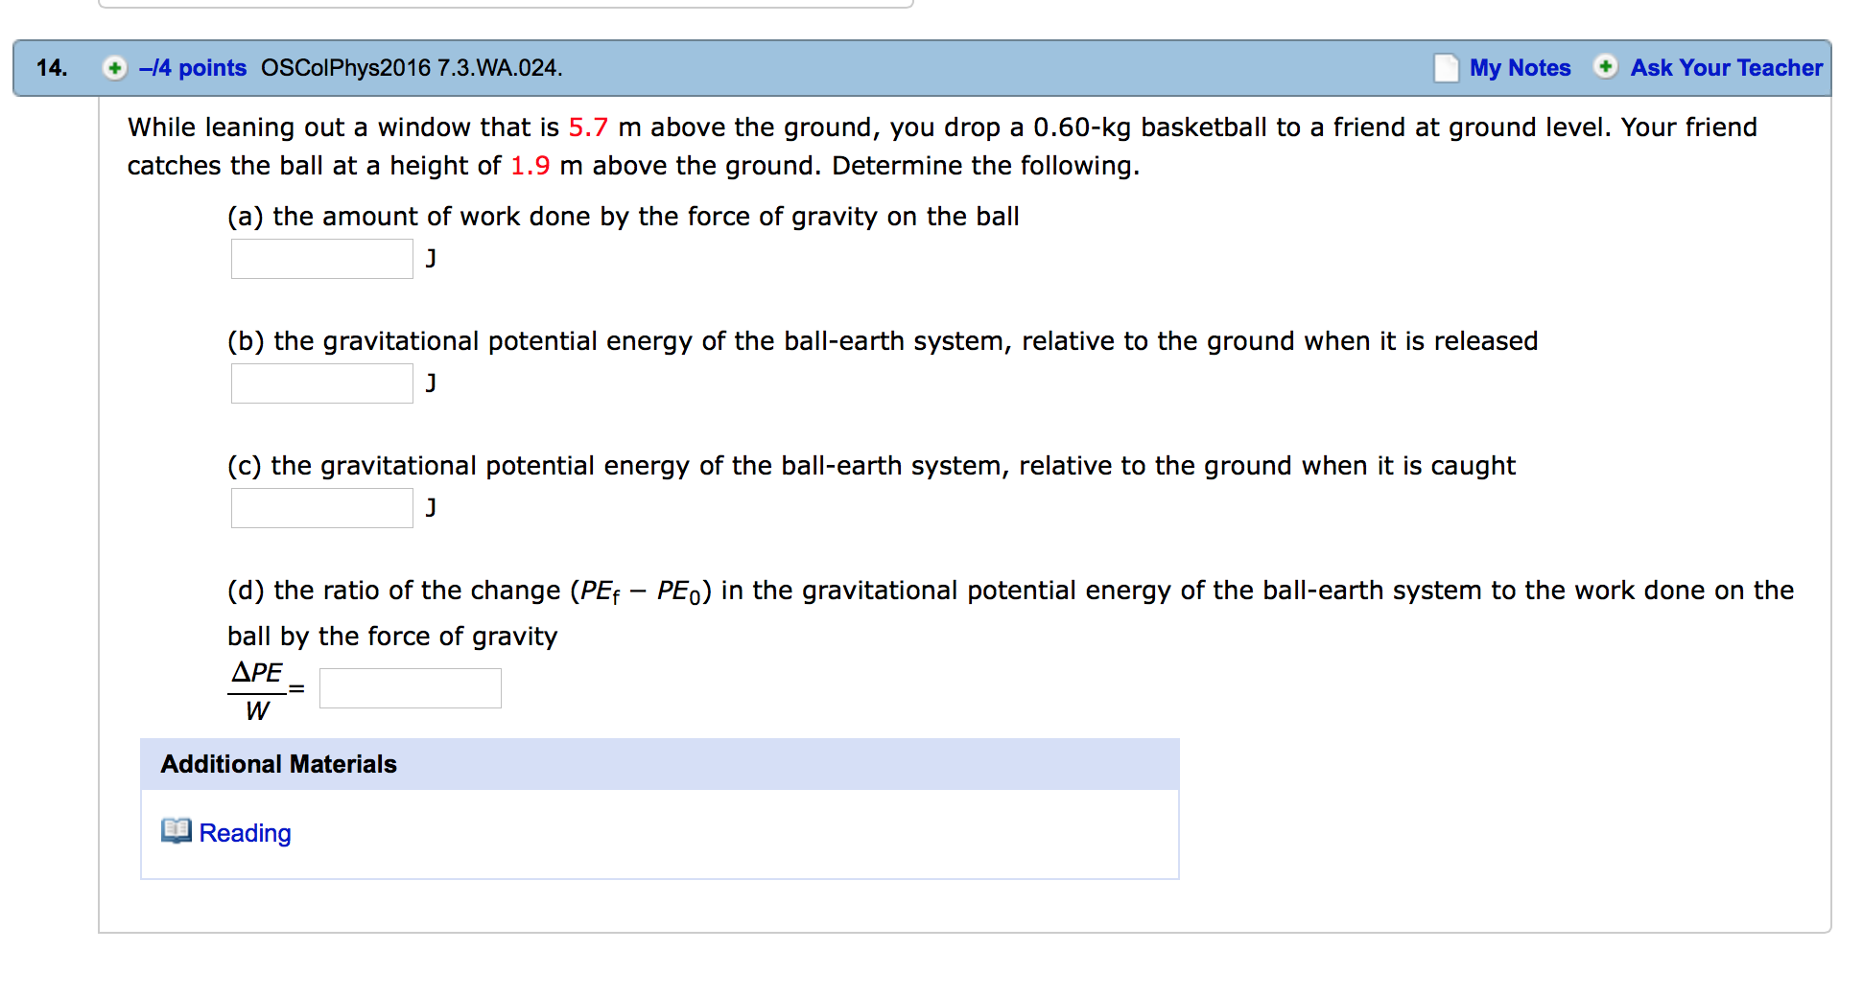Screen dimensions: 1863x997
Task: Click the question code OSColPhys2016 7.3.WA.024
Action: pos(412,68)
